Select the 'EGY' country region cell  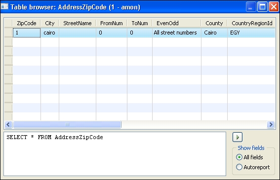[x=251, y=33]
